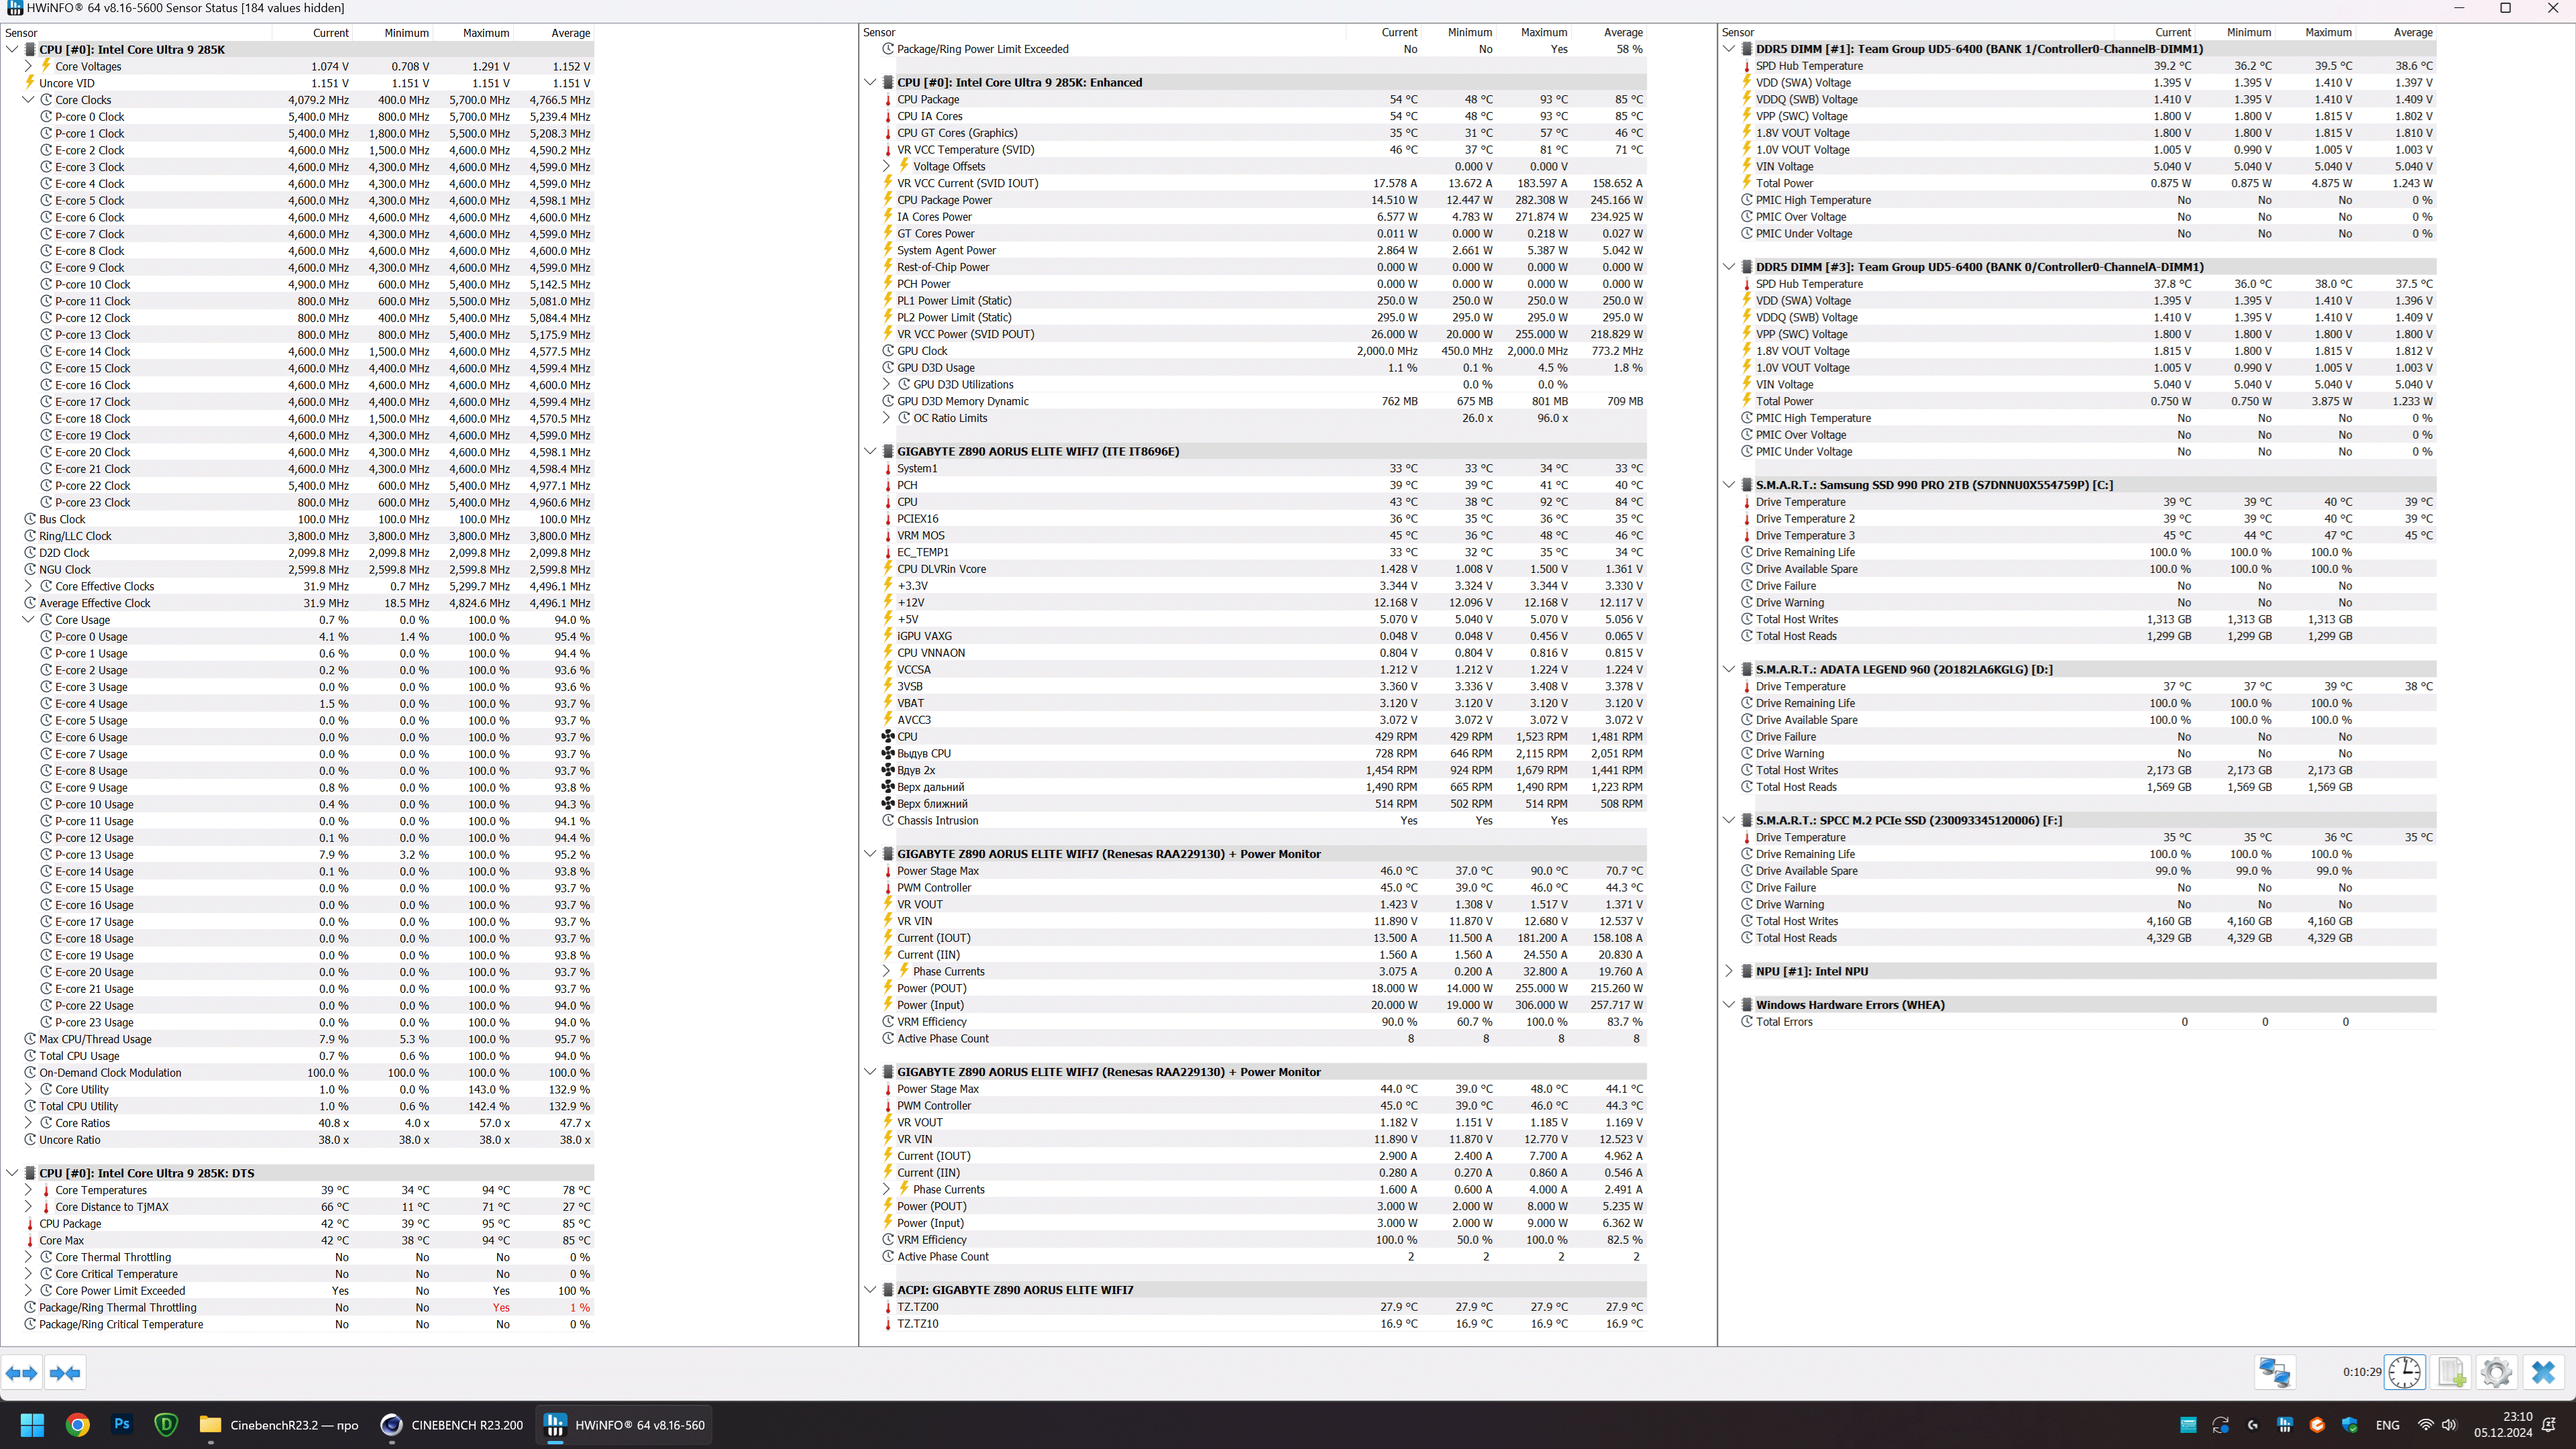Open Photoshop from the taskbar

click(122, 1424)
